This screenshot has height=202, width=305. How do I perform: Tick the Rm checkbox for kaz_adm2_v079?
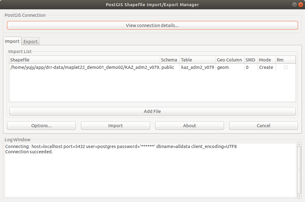click(286, 67)
